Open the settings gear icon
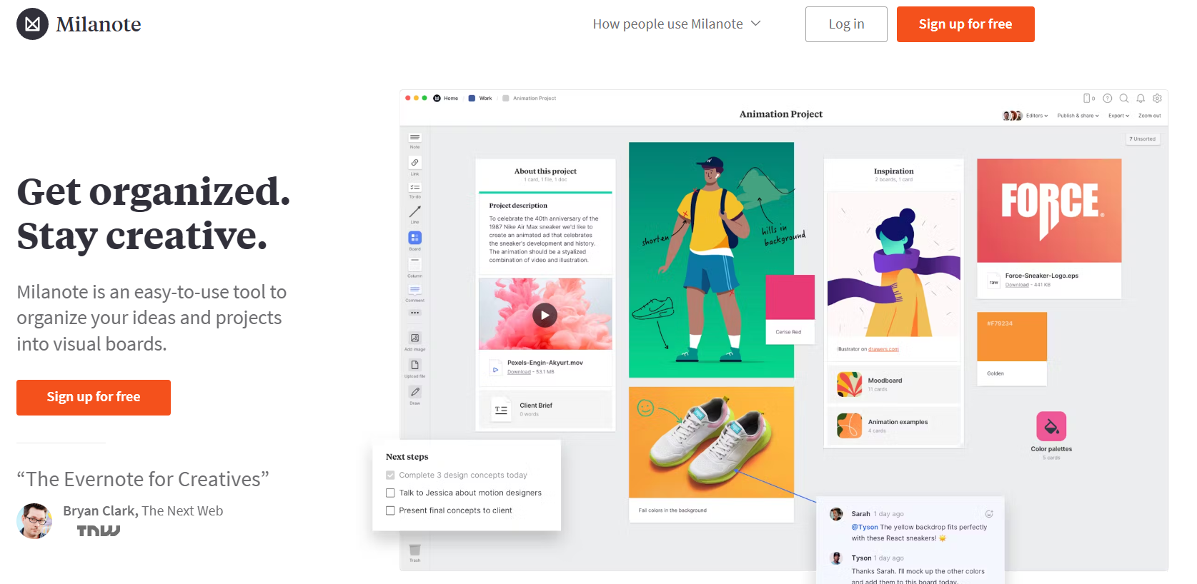 1157,99
